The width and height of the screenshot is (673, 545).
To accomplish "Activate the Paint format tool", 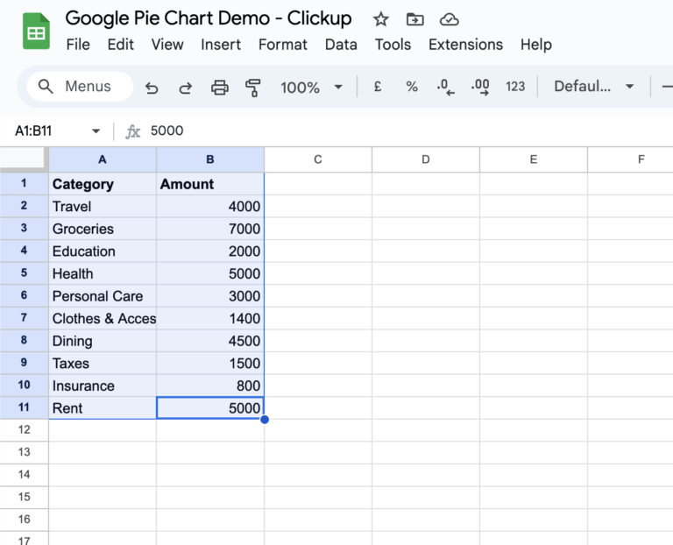I will (x=253, y=87).
